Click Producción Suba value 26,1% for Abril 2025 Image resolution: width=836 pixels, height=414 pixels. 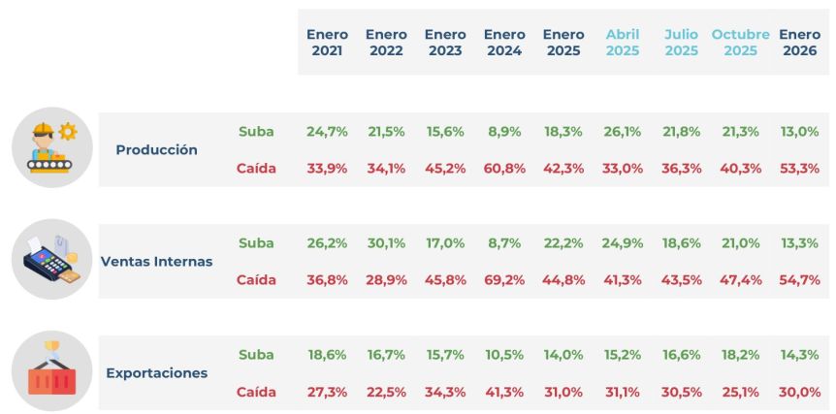623,132
